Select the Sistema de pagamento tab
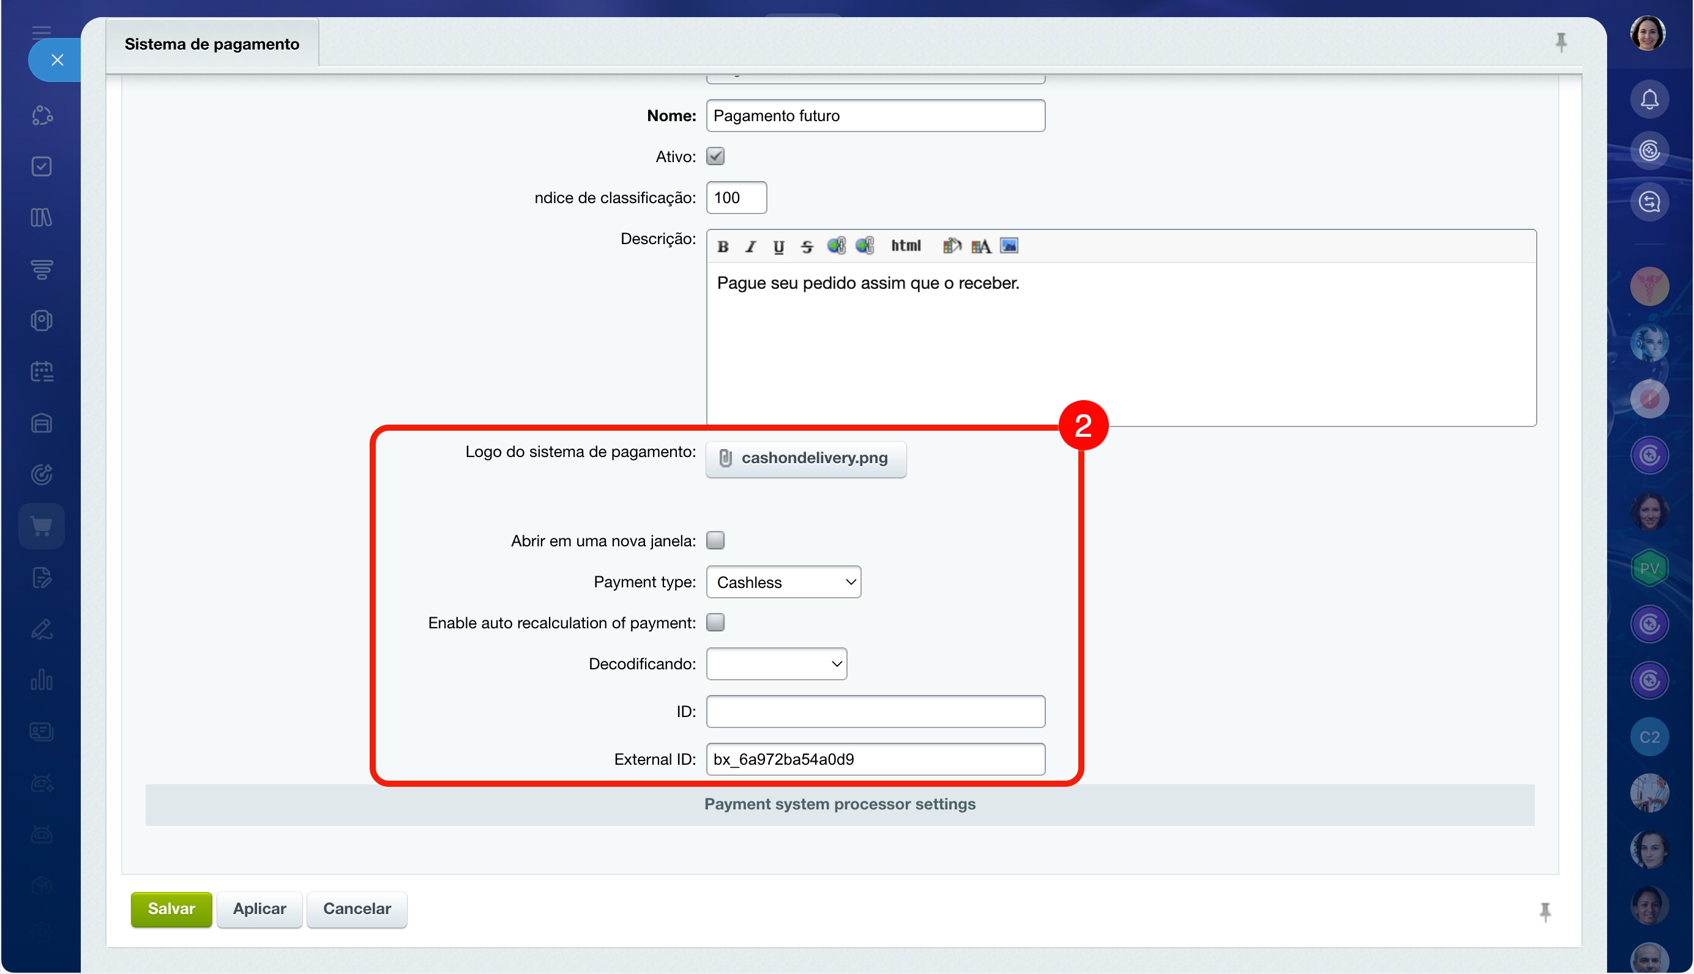 coord(212,44)
